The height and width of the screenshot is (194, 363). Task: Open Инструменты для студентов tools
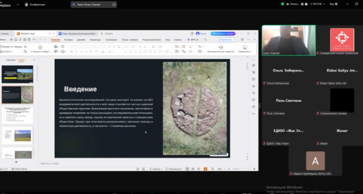221,49
